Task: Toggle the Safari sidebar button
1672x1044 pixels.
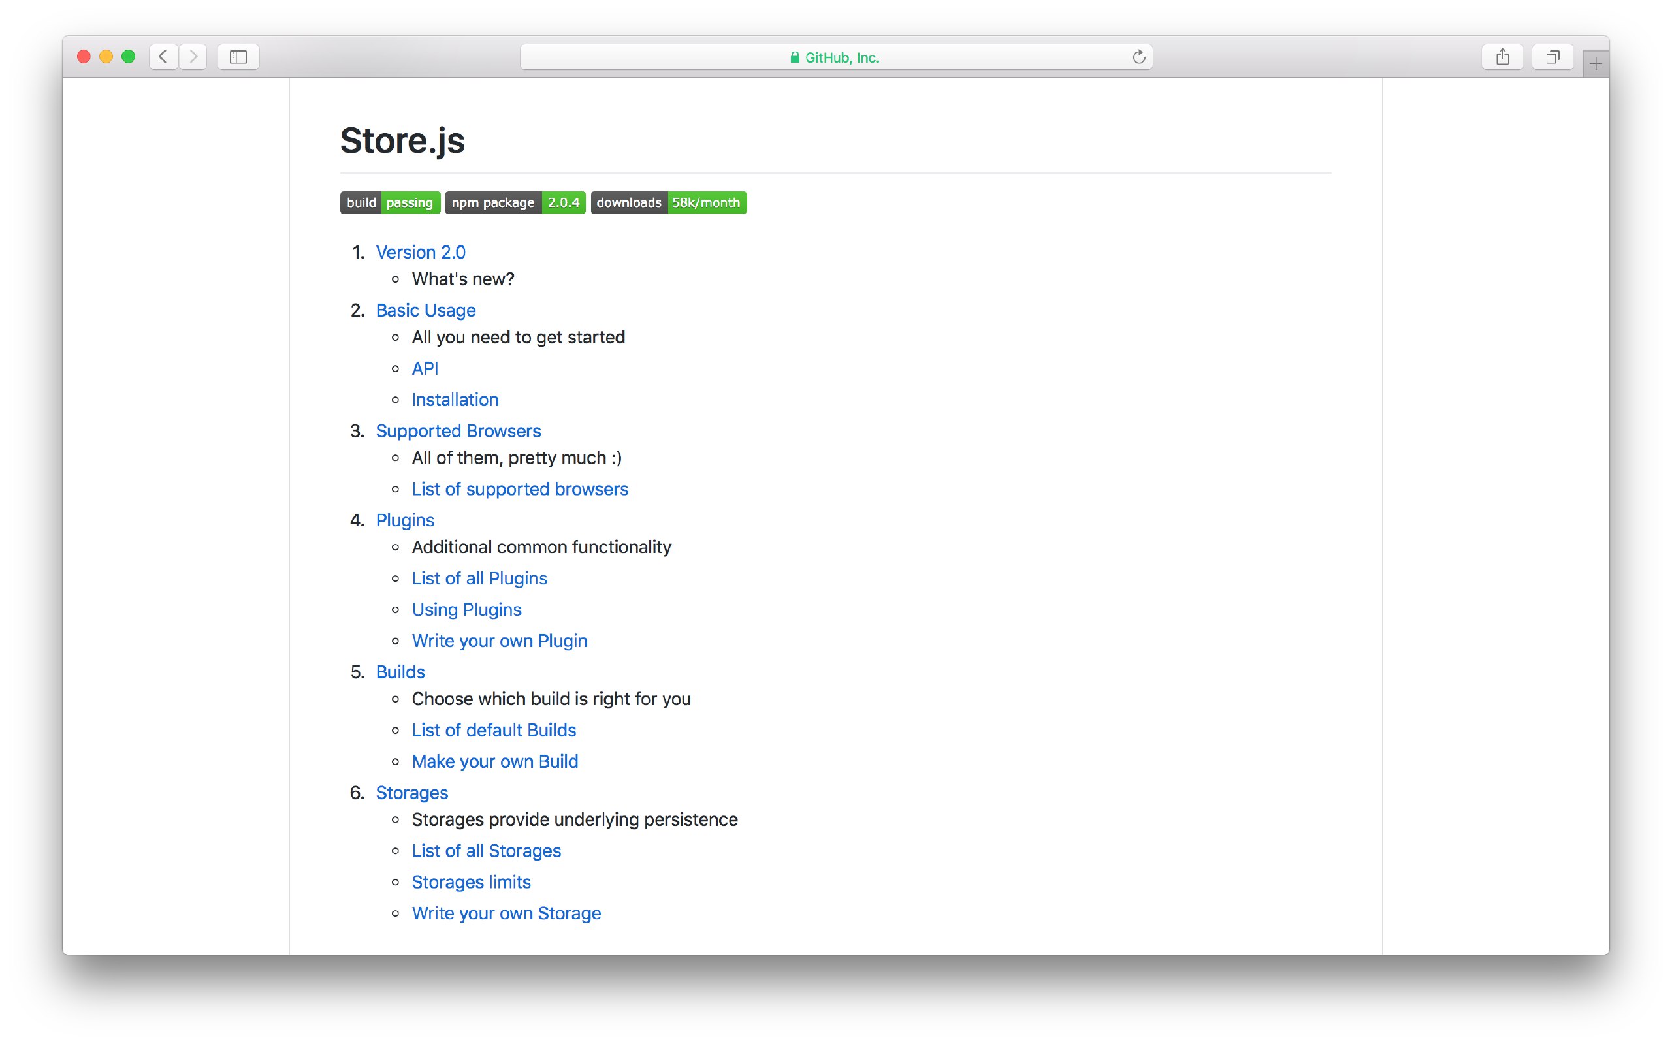Action: point(238,57)
